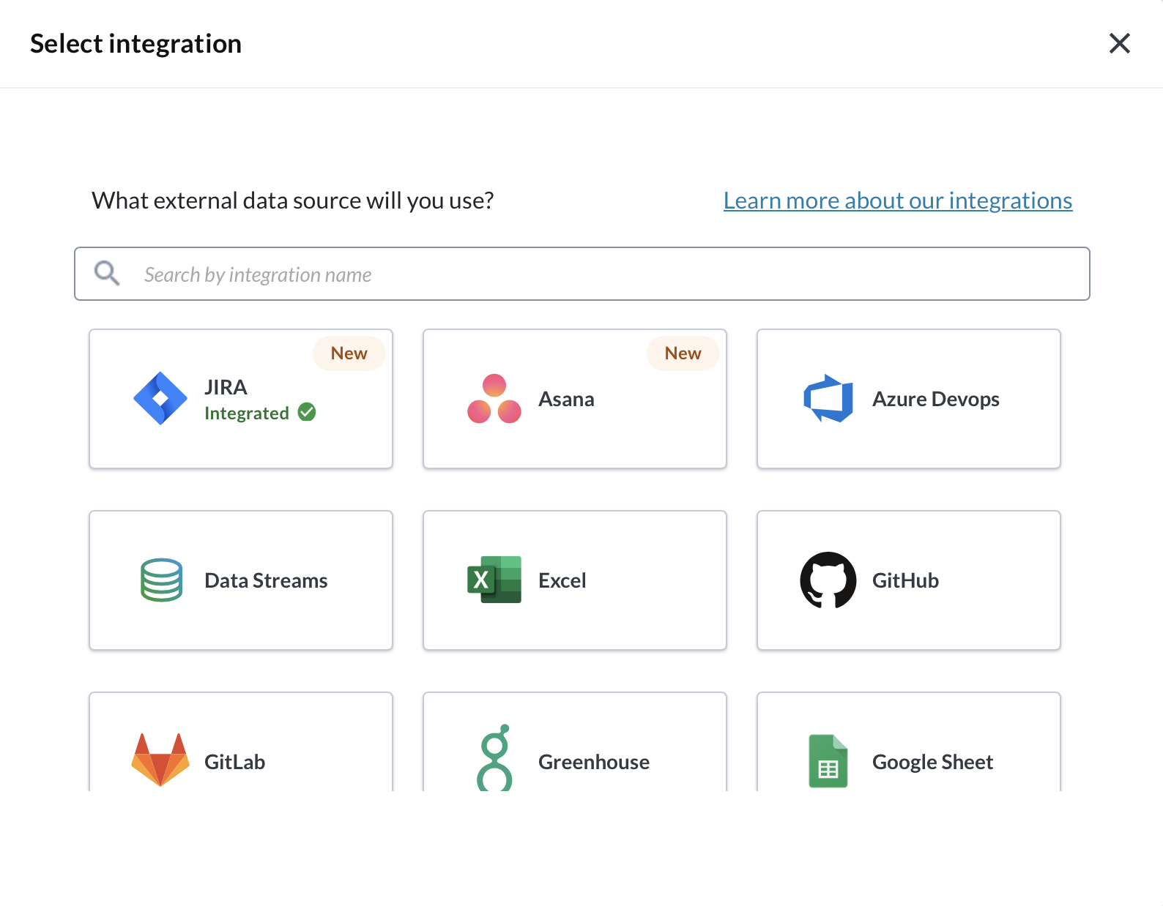Screen dimensions: 1163x906
Task: Click the green Integrated checkmark icon
Action: (307, 413)
